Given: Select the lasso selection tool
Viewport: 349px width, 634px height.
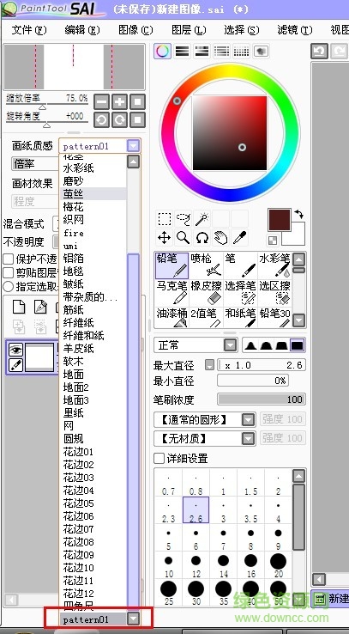Looking at the screenshot, I should pos(183,219).
